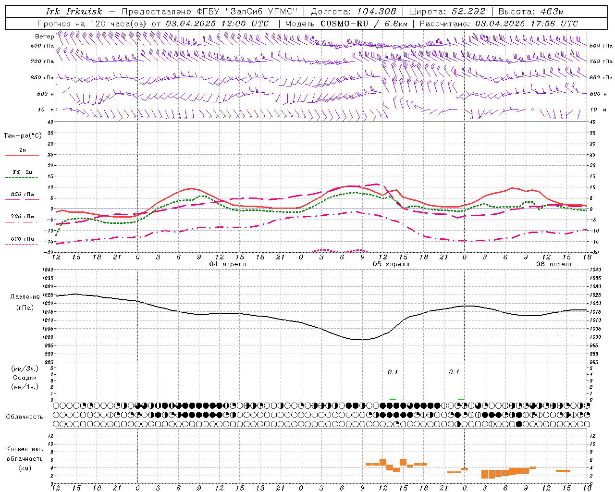615x492 pixels.
Task: Click the Irk_Irkutsk station title
Action: click(74, 12)
